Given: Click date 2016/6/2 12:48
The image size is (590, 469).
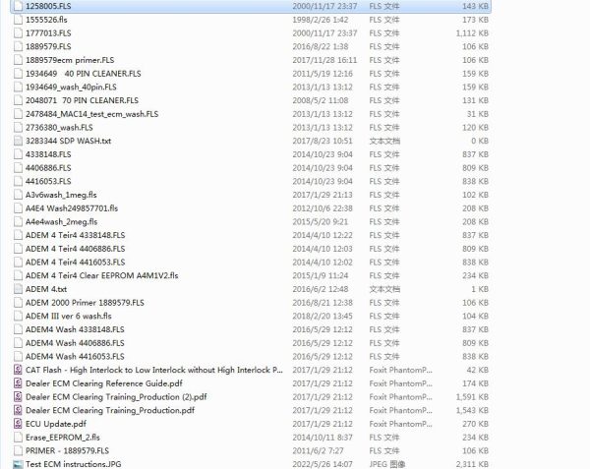Looking at the screenshot, I should (321, 289).
